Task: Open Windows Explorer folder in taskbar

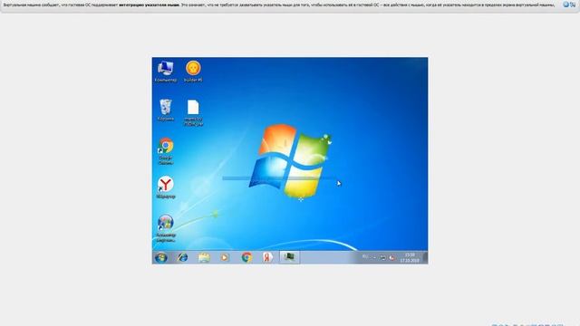Action: pos(203,257)
